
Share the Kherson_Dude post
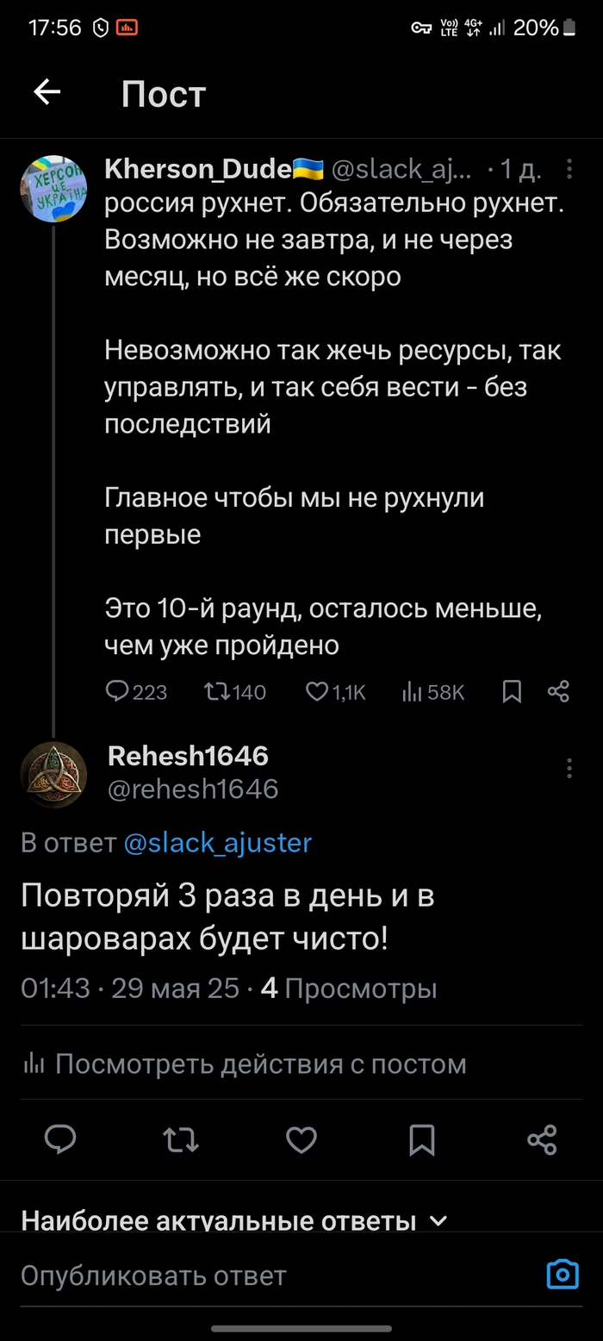(x=559, y=691)
